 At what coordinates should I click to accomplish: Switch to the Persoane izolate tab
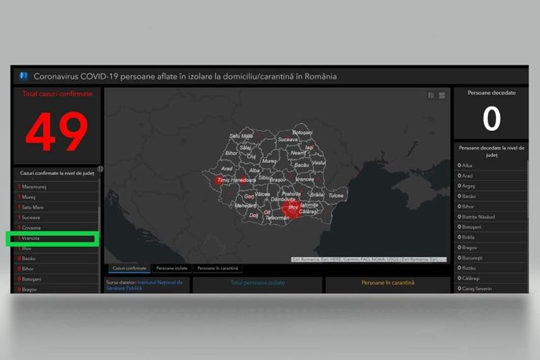click(171, 268)
